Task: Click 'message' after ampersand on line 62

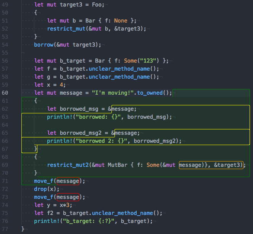Action: tap(122, 109)
